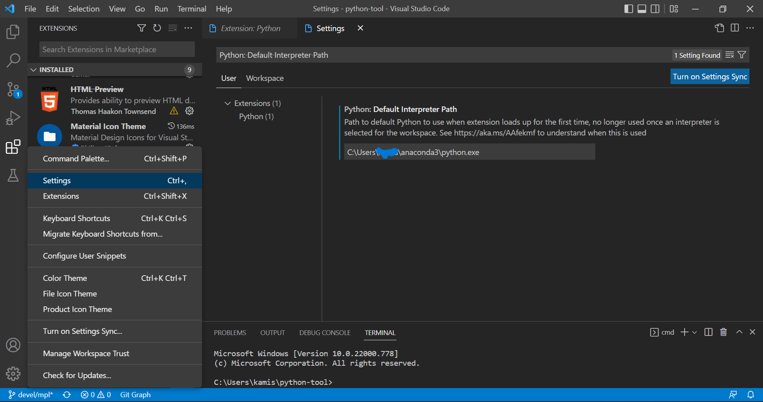The width and height of the screenshot is (763, 402).
Task: Kill the active terminal with the trash icon
Action: click(x=723, y=332)
